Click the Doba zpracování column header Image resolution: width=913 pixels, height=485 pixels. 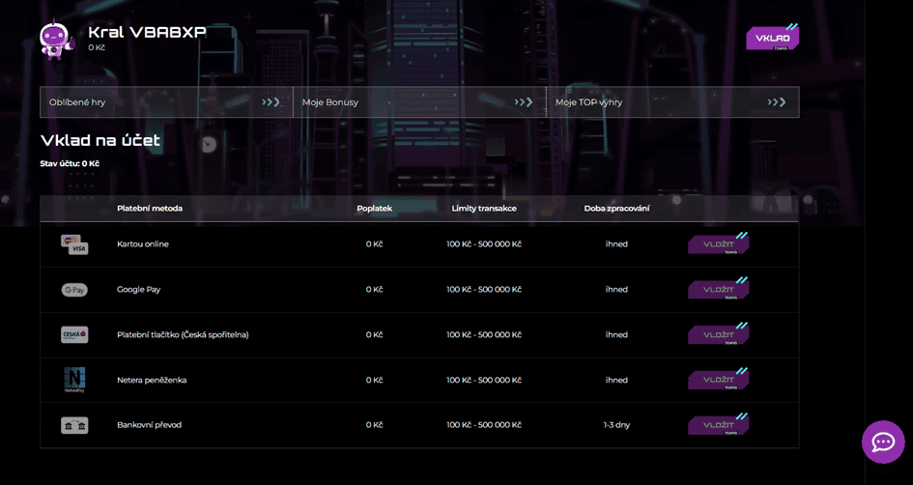(616, 209)
